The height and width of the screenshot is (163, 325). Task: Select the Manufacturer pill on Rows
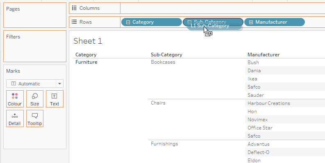coord(275,22)
